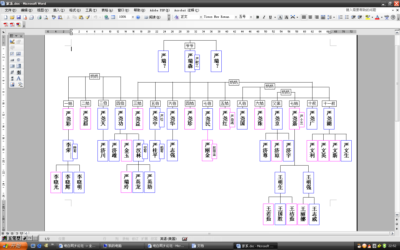
Task: Click the Format Painter brush icon
Action: pyautogui.click(x=87, y=17)
